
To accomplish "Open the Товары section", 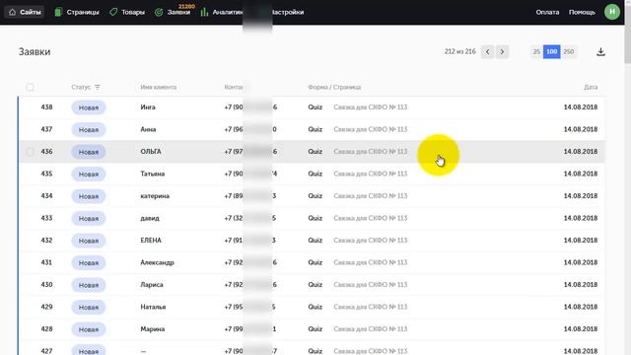I will point(127,12).
